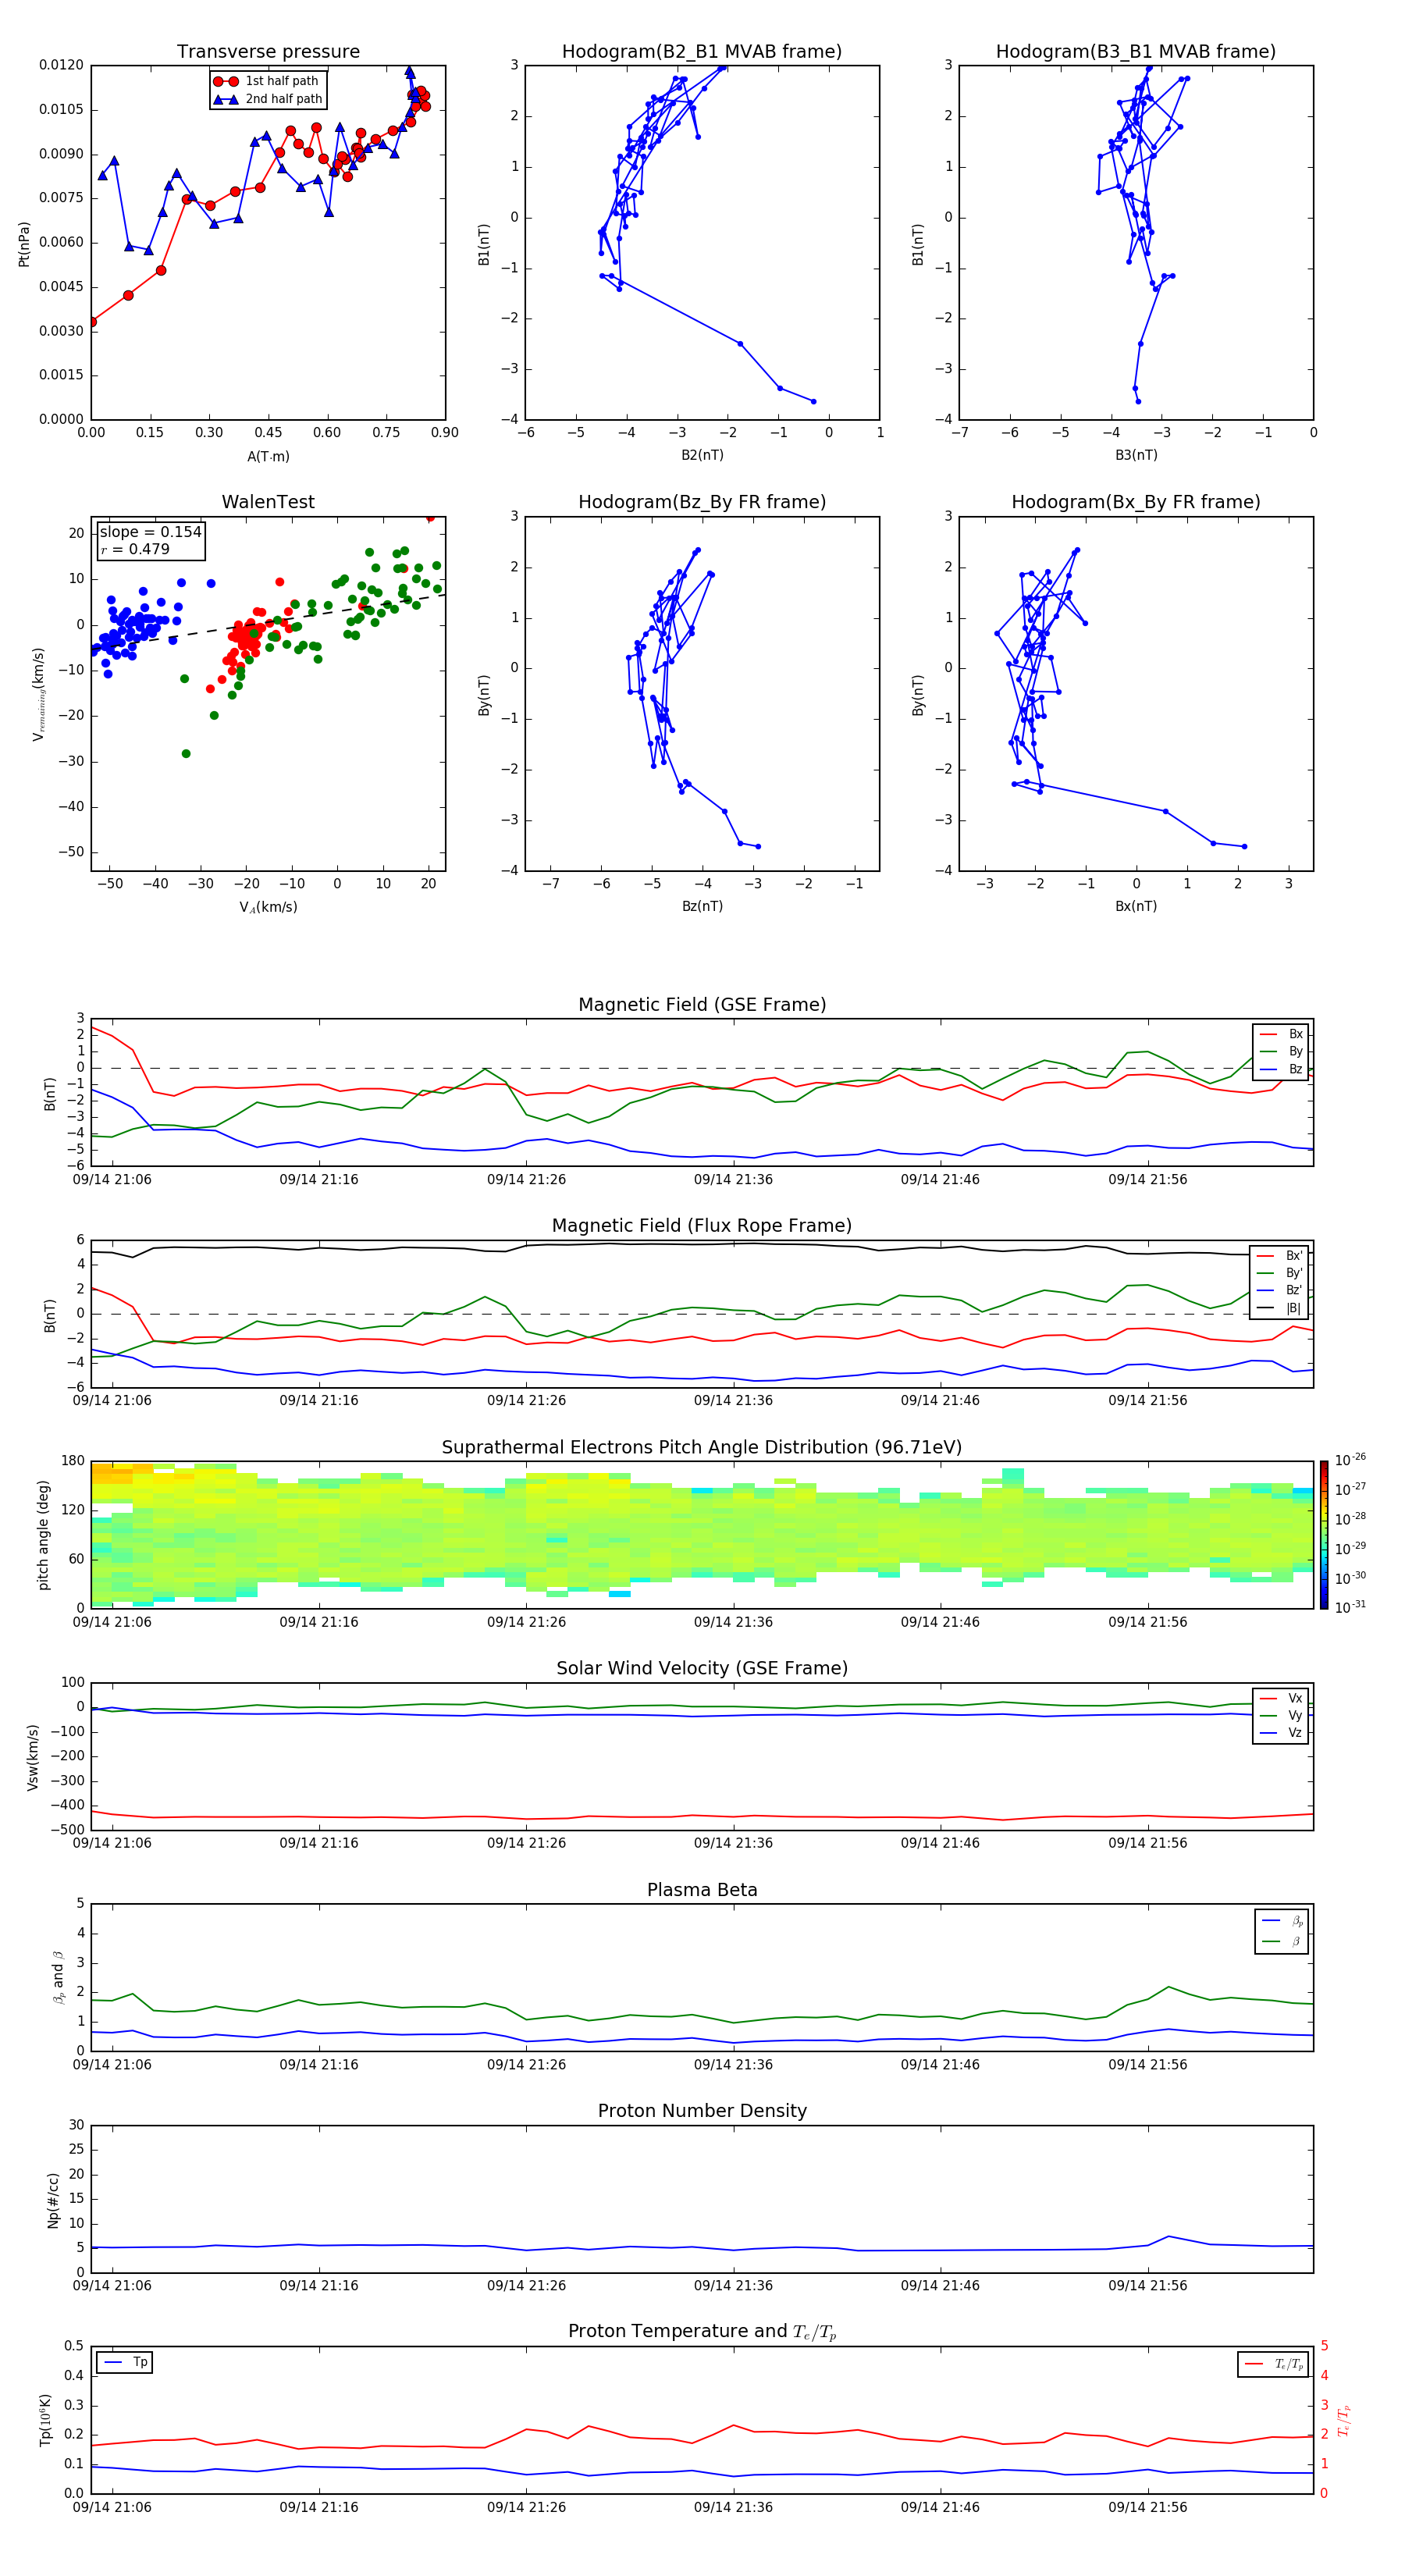Click the 'Proton Number Density' title
The width and height of the screenshot is (1405, 2576).
pyautogui.click(x=702, y=2111)
